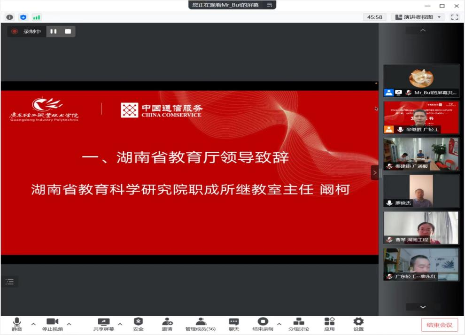Open 分组讨论 breakout rooms
465x335 pixels.
[x=299, y=324]
